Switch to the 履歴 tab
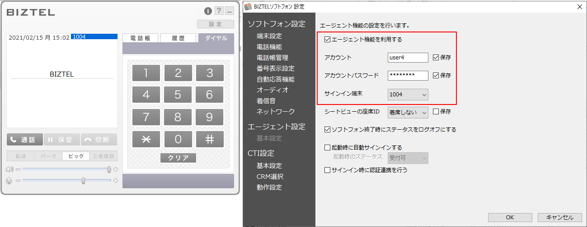 pyautogui.click(x=178, y=38)
